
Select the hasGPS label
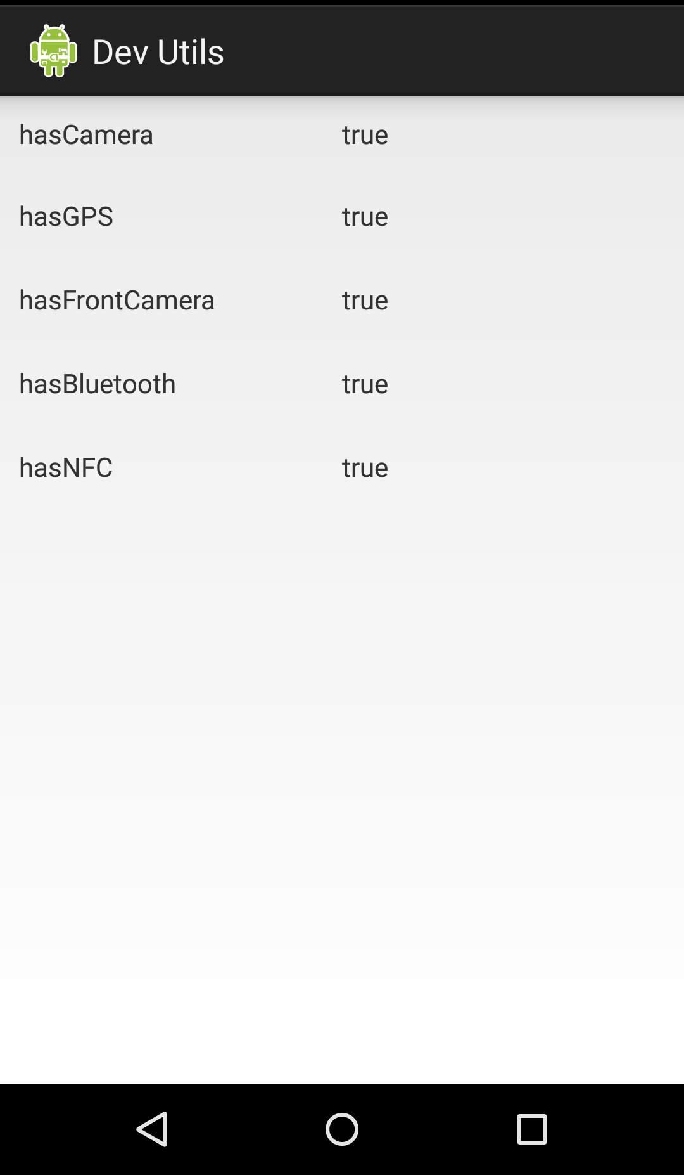pyautogui.click(x=66, y=216)
